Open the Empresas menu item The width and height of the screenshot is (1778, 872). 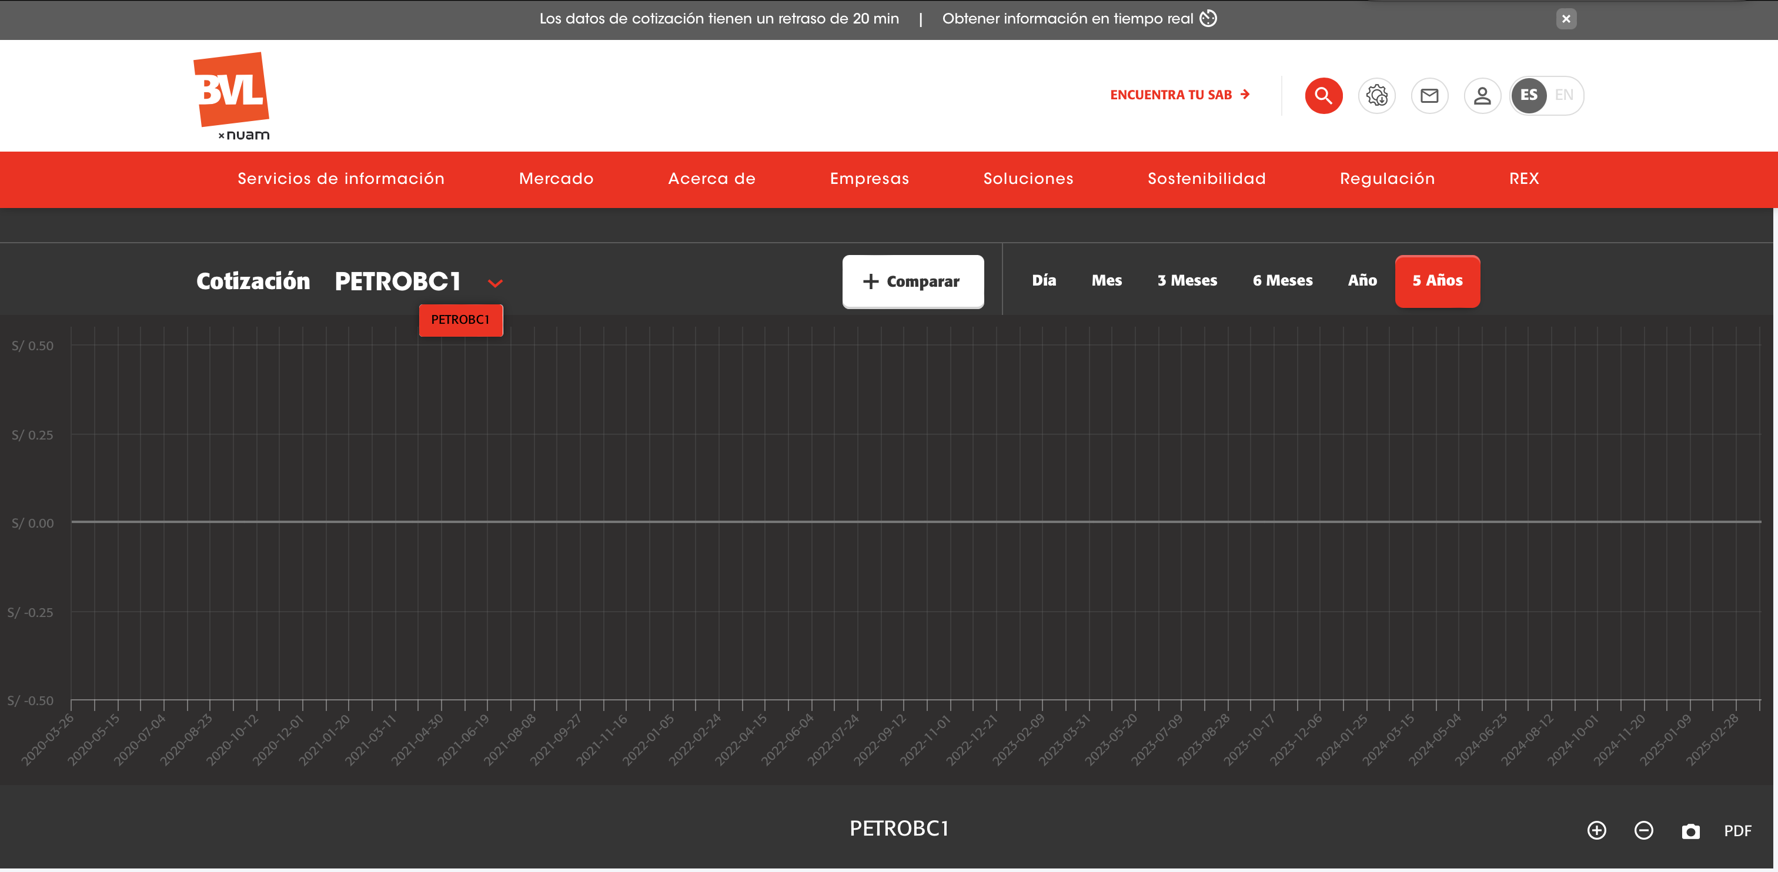[869, 179]
